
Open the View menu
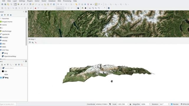9,1
